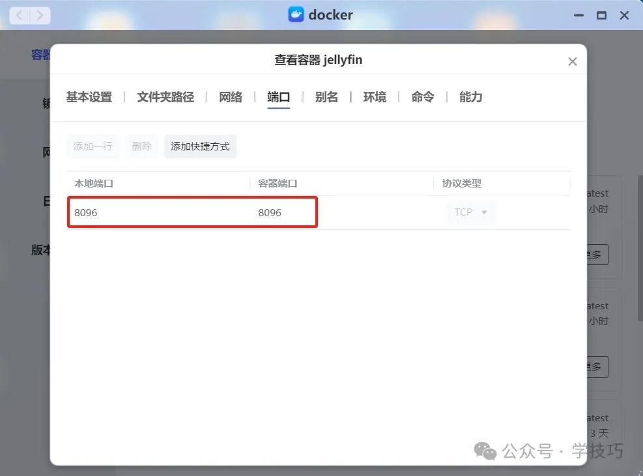
Task: Select 容器 in the left sidebar
Action: (41, 55)
